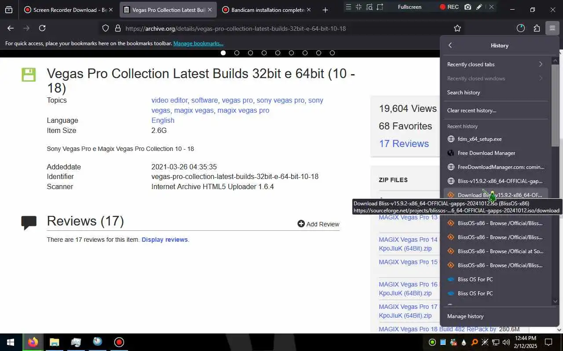This screenshot has width=563, height=351.
Task: Enable Bandicam drawing pencil tool
Action: pyautogui.click(x=479, y=7)
